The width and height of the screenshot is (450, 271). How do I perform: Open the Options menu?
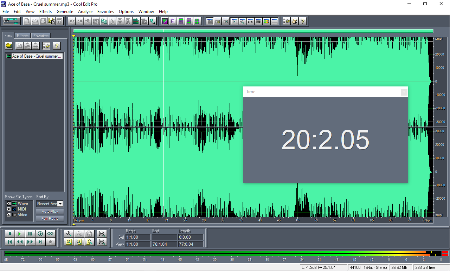[126, 12]
